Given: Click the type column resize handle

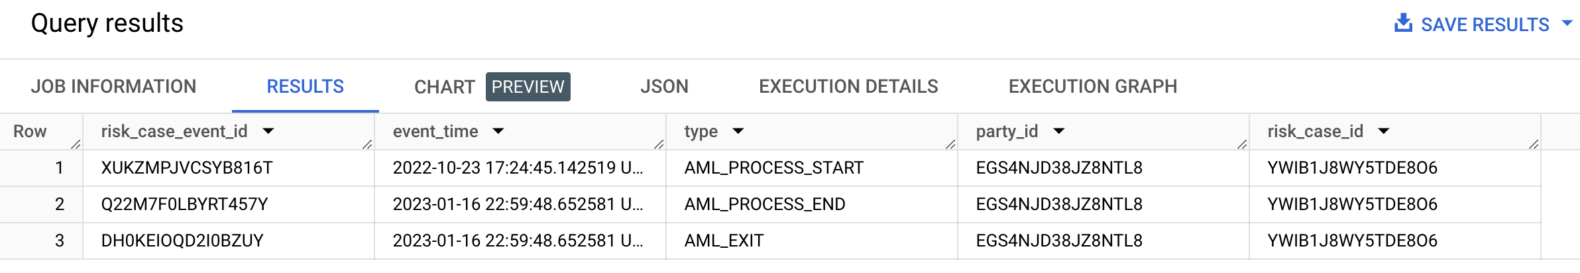Looking at the screenshot, I should pyautogui.click(x=950, y=144).
